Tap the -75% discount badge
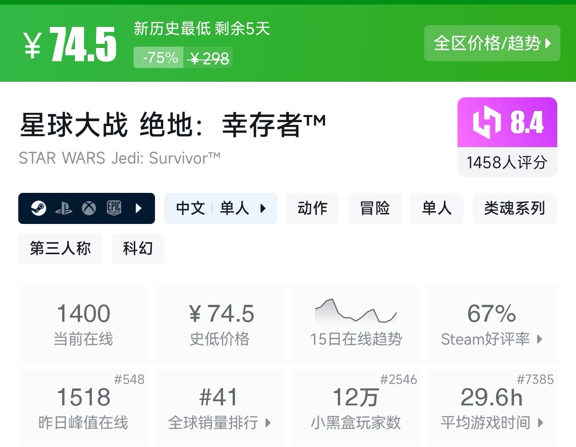The image size is (576, 447). (x=159, y=58)
